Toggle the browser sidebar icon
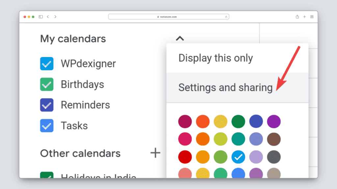The height and width of the screenshot is (189, 337). click(41, 17)
